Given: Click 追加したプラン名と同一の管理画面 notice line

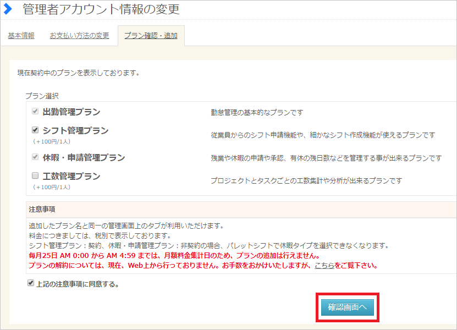Looking at the screenshot, I should [x=126, y=226].
